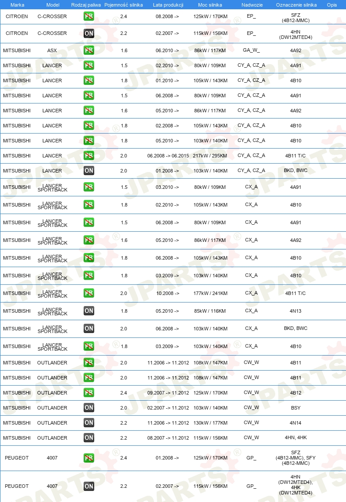This screenshot has width=346, height=502.
Task: Click diesel ON icon in Outlander 4N14 row
Action: (89, 422)
